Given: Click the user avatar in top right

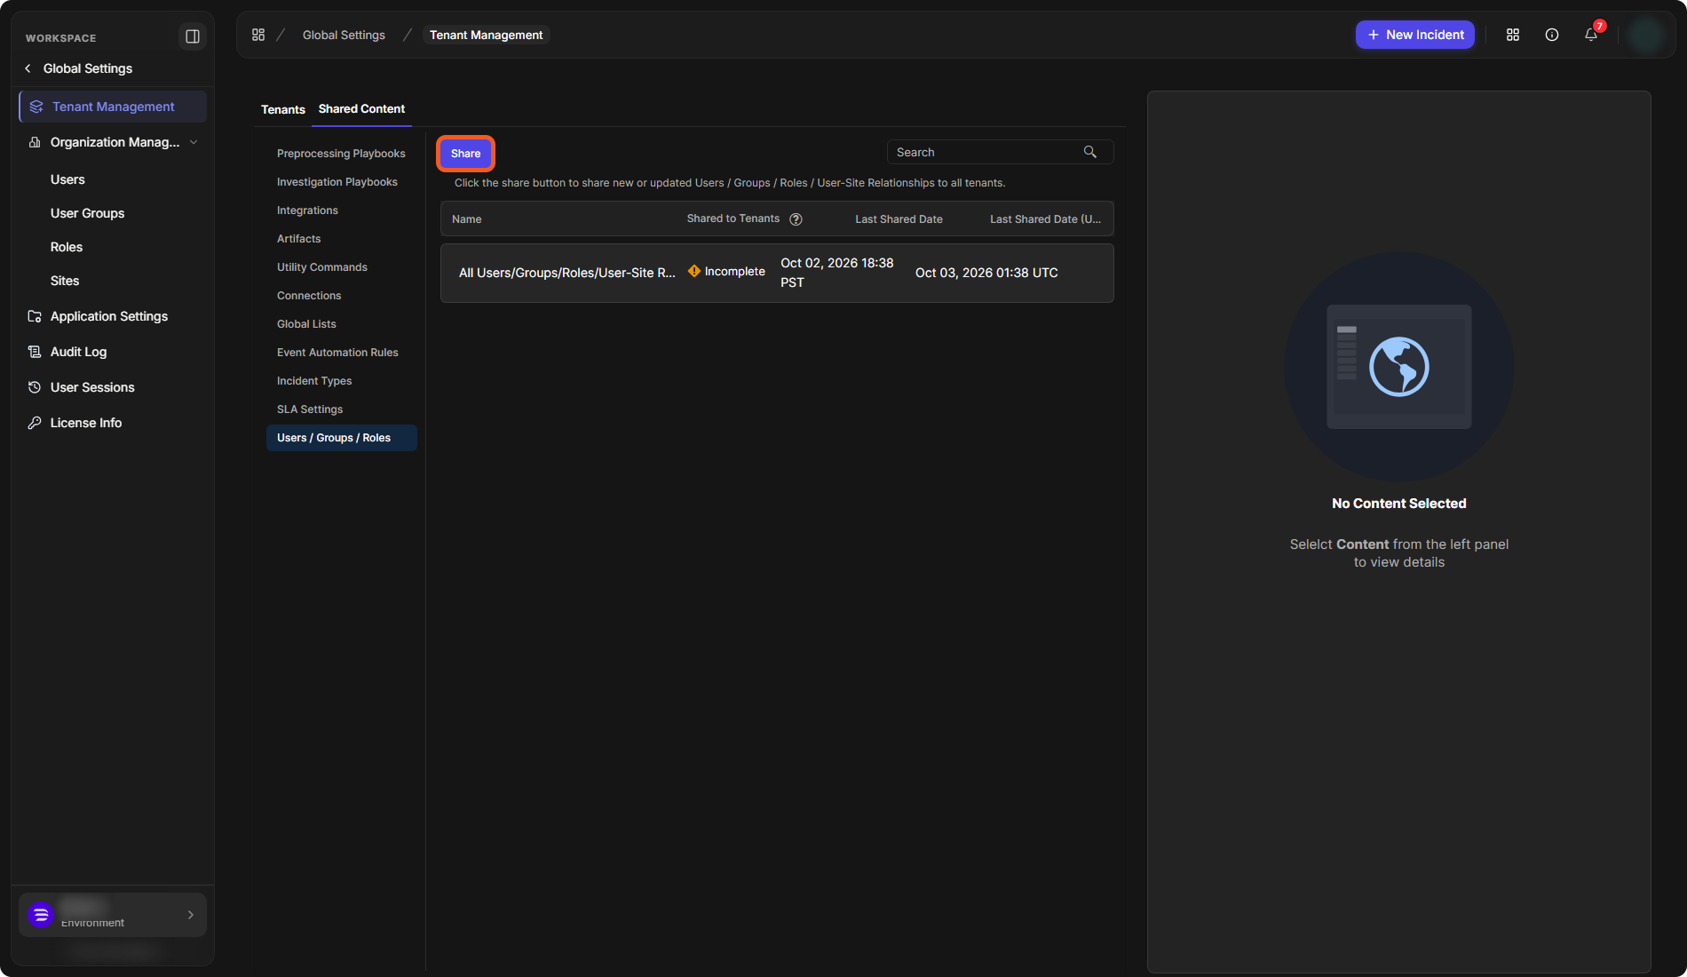Looking at the screenshot, I should (x=1647, y=35).
